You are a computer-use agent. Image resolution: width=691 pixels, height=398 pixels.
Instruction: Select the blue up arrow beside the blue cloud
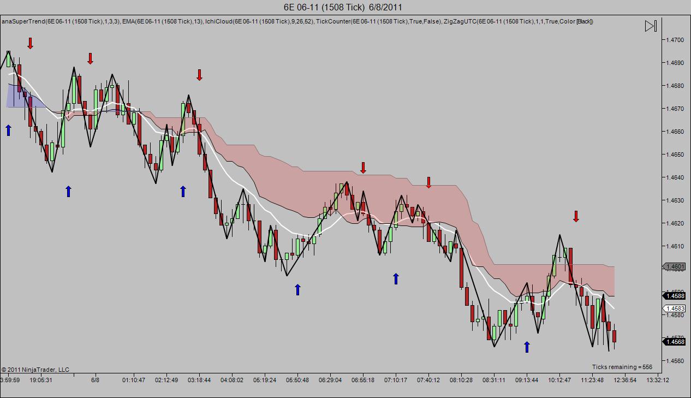tap(8, 130)
